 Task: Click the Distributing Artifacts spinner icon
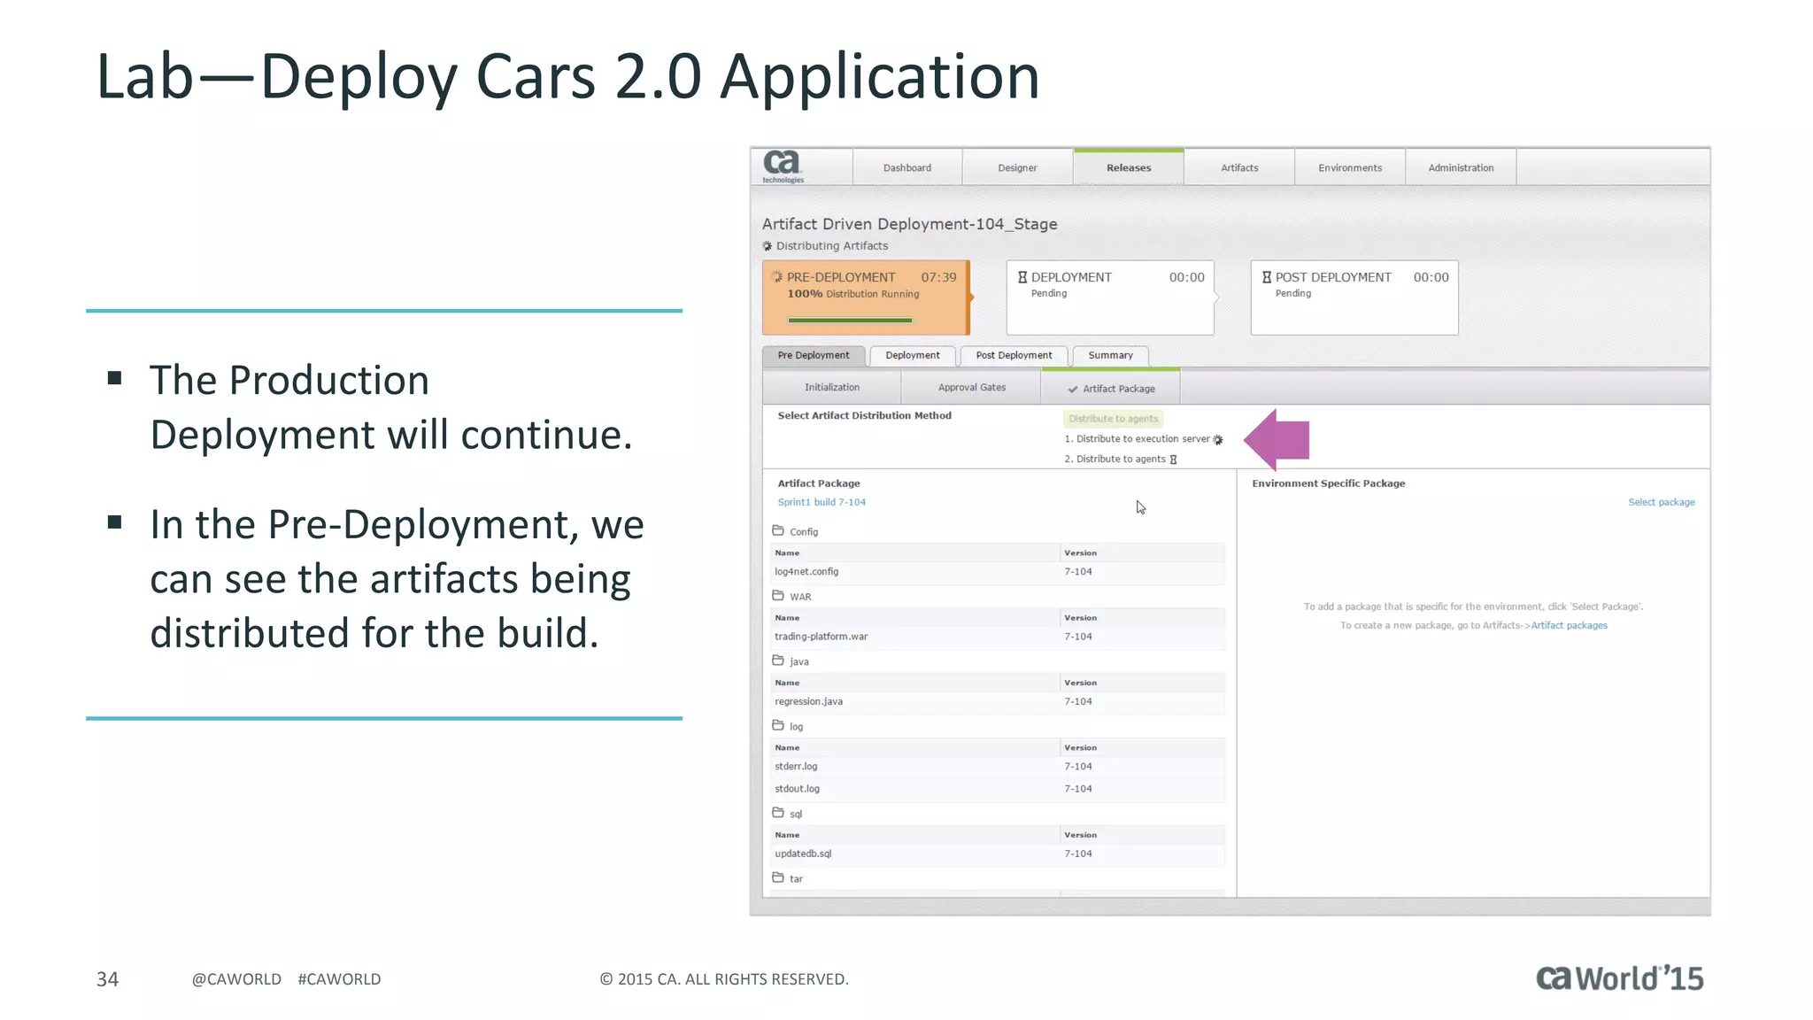pos(767,246)
